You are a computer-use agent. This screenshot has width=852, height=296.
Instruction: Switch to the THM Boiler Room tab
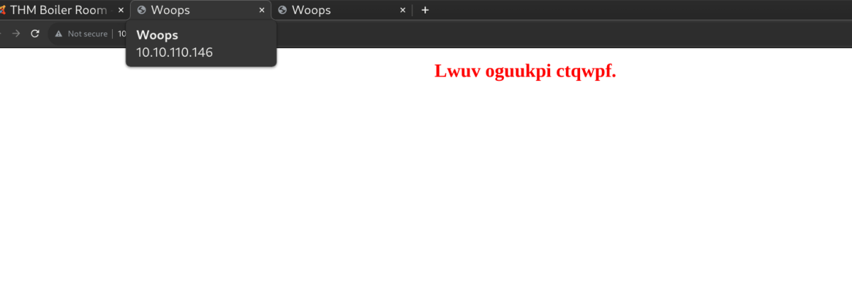click(x=59, y=10)
